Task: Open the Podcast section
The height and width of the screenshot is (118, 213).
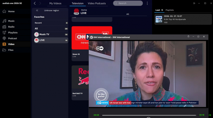Action: click(x=12, y=38)
